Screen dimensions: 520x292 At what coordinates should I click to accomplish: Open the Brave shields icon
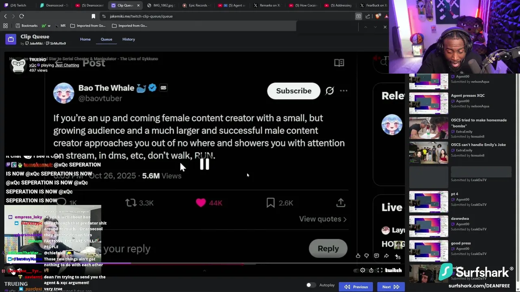(377, 16)
